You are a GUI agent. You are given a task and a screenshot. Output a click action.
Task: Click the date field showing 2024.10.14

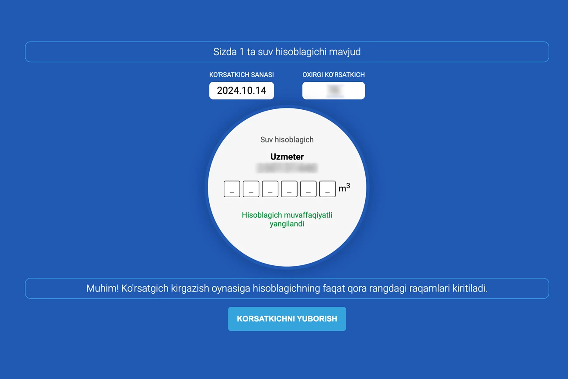click(242, 90)
